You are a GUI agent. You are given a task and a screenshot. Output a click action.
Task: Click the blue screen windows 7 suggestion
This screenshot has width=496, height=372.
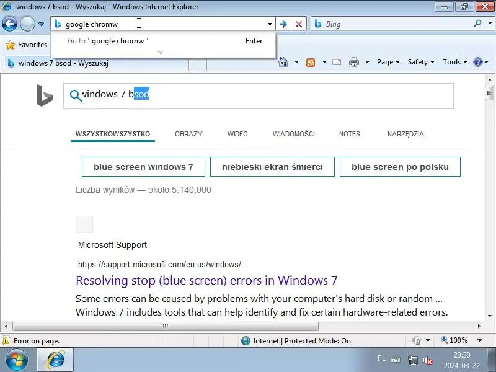click(x=143, y=167)
